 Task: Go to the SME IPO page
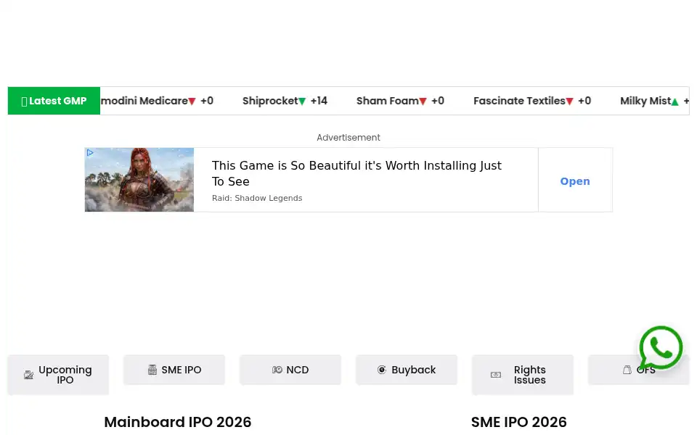click(174, 369)
